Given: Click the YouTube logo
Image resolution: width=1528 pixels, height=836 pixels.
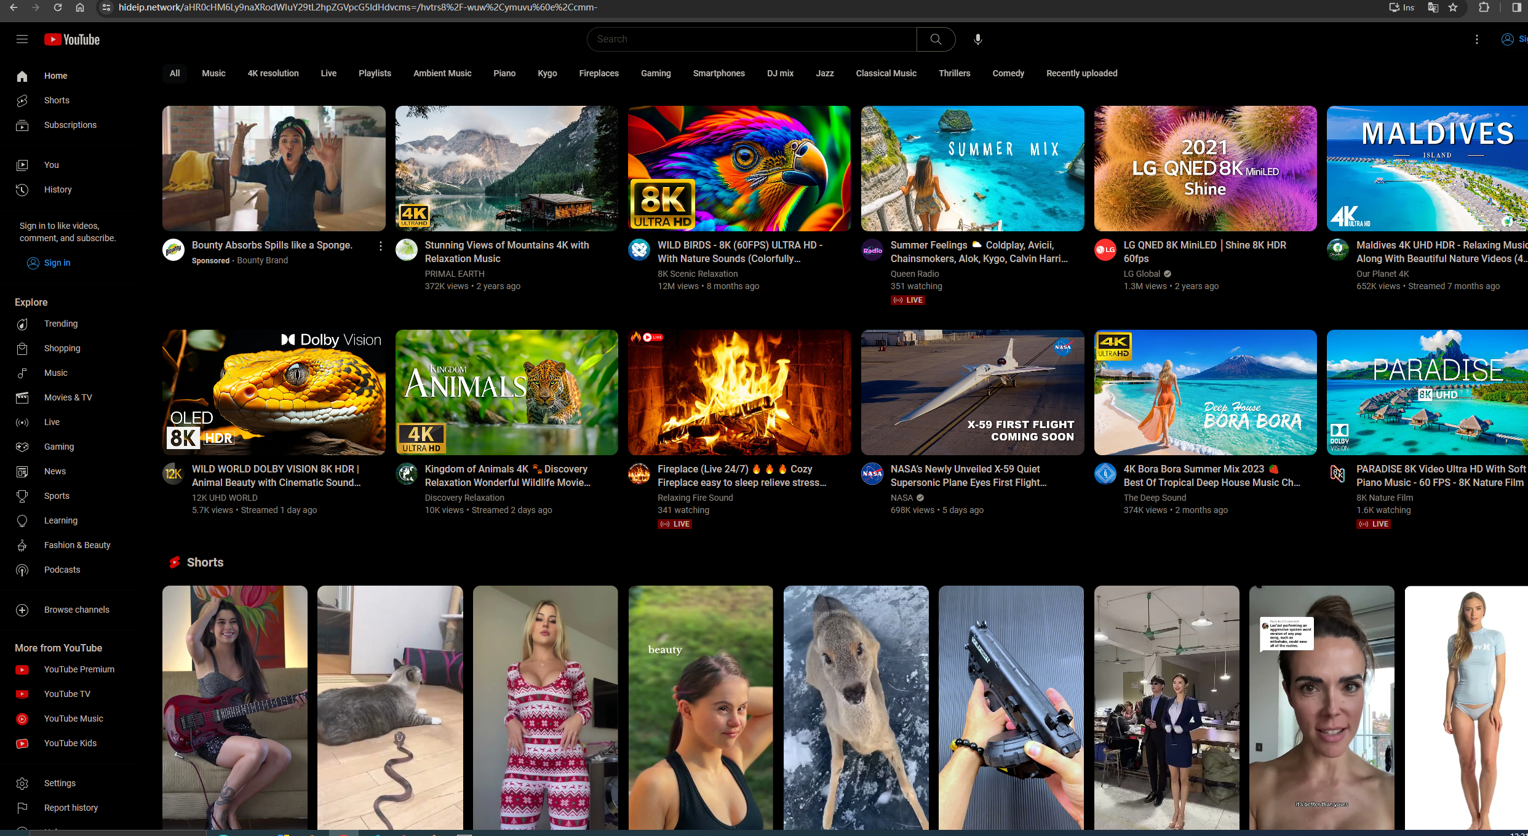Looking at the screenshot, I should pos(72,39).
